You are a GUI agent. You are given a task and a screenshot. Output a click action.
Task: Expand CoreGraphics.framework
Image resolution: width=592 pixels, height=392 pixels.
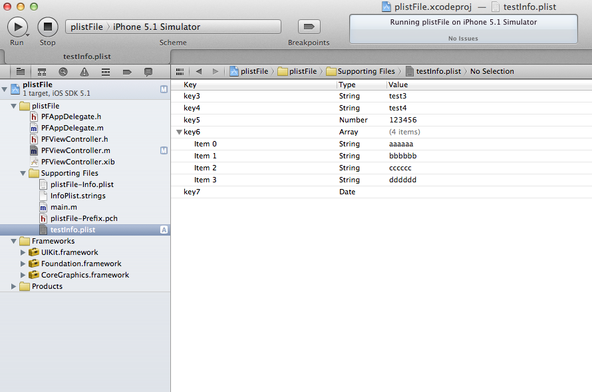point(23,275)
